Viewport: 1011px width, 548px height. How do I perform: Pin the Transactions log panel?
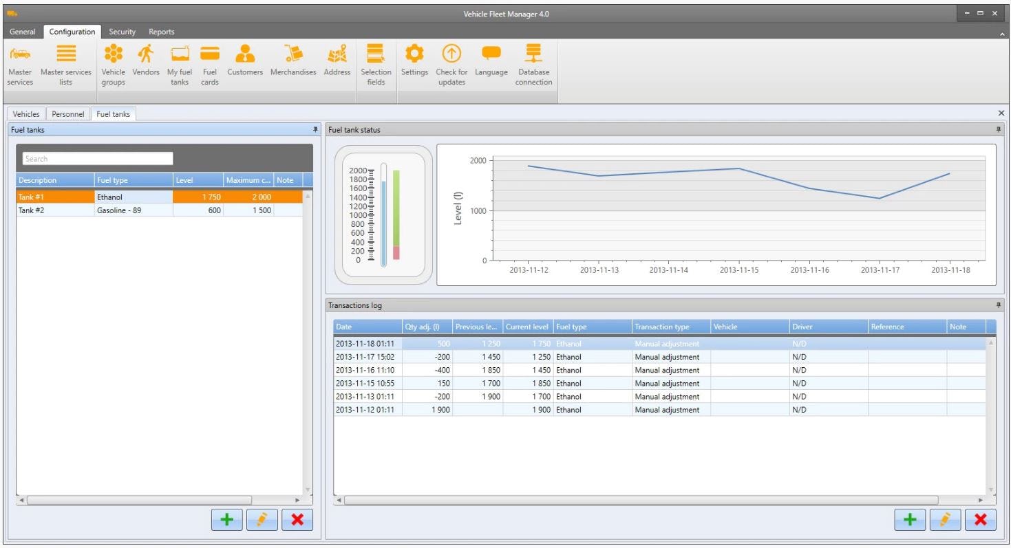click(999, 305)
